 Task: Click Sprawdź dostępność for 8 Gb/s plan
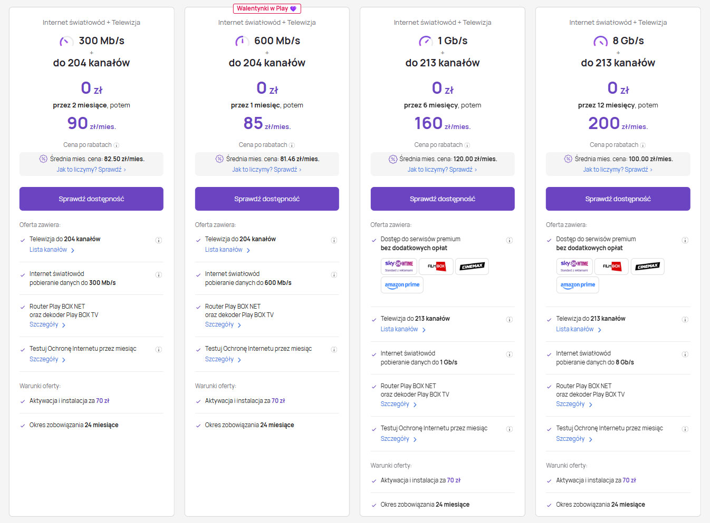coord(618,199)
